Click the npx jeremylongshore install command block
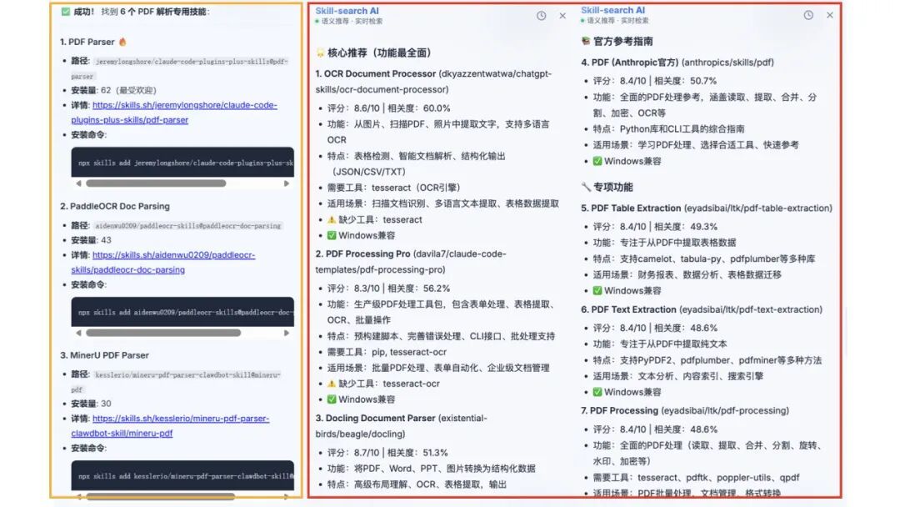Screen dimensions: 900x507 (x=182, y=163)
